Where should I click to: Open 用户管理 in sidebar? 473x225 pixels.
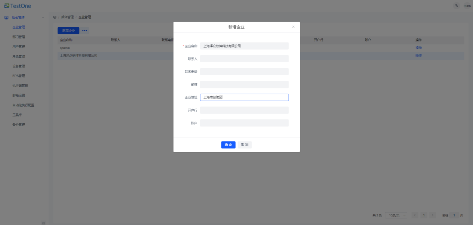(19, 47)
